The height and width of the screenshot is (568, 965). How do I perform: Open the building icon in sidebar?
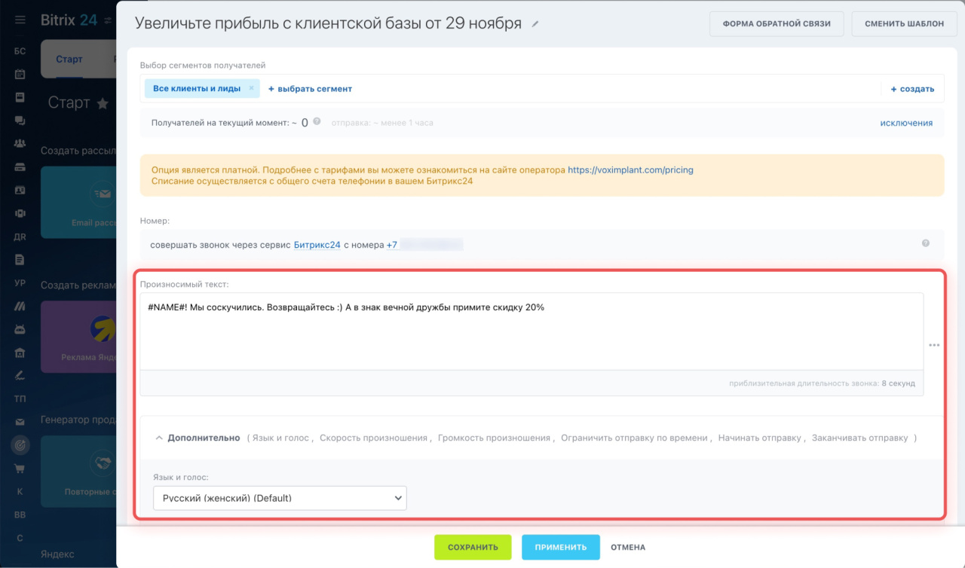tap(20, 353)
